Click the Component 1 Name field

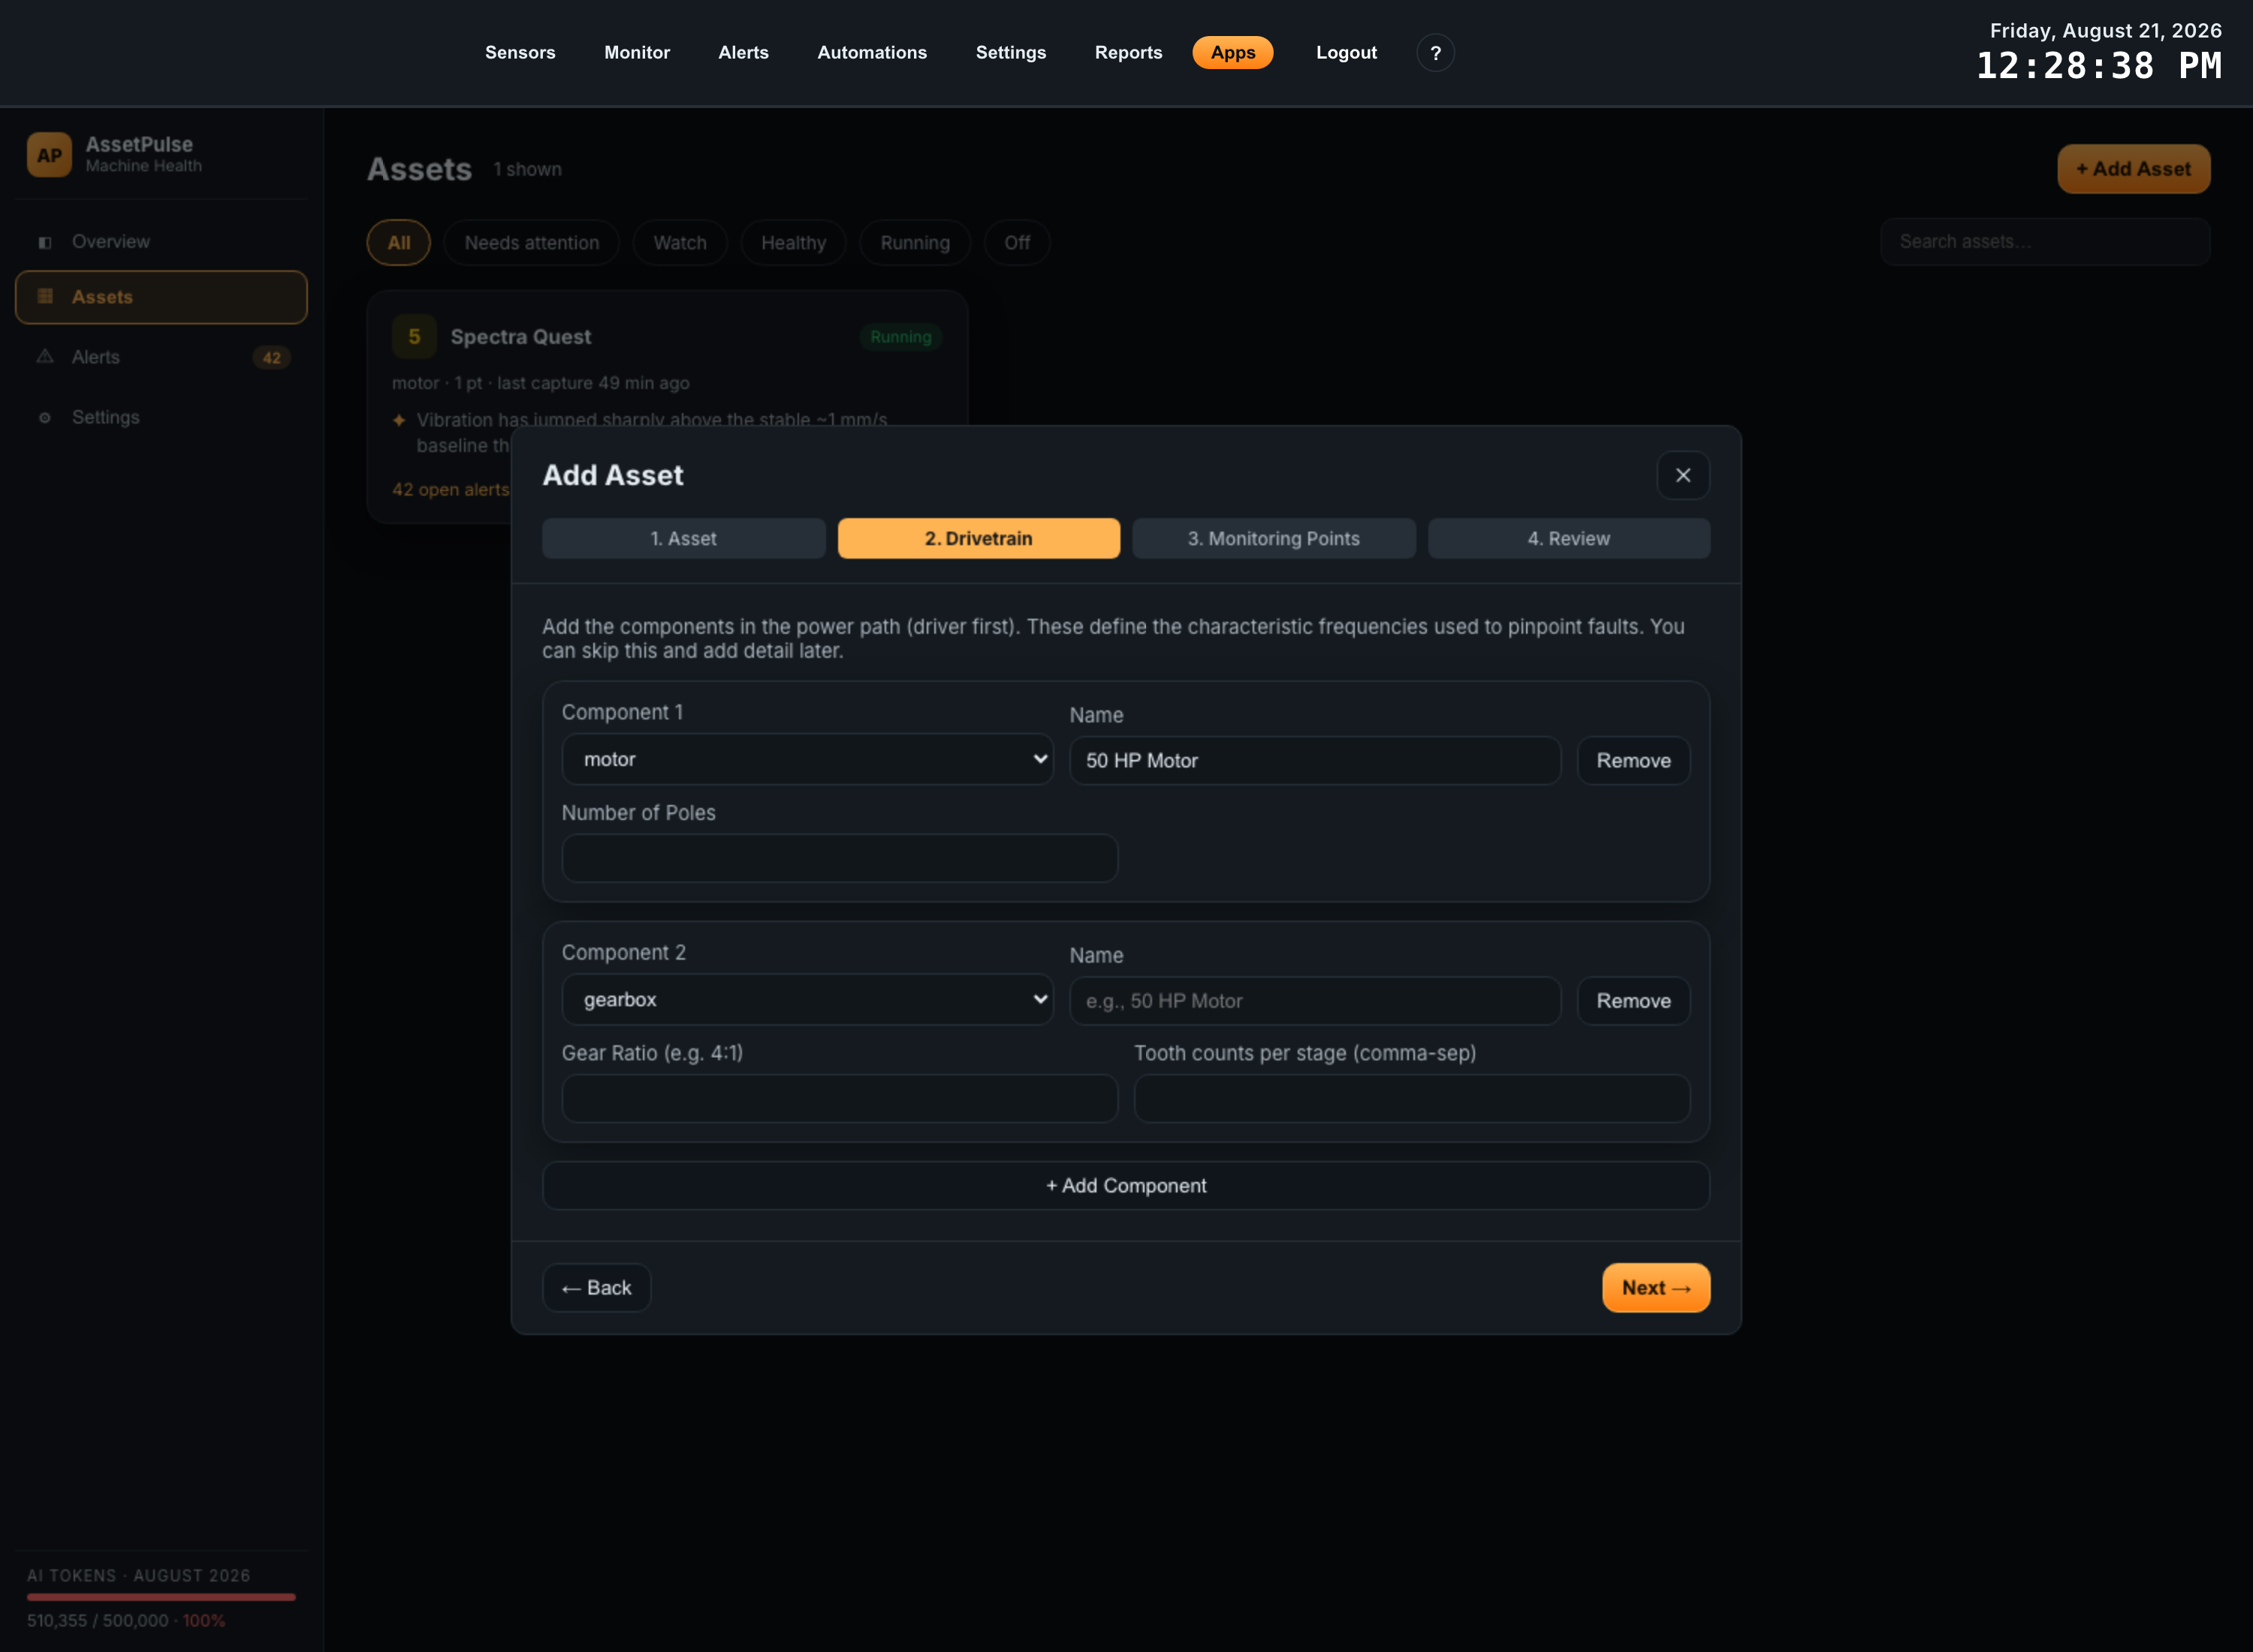coord(1315,761)
